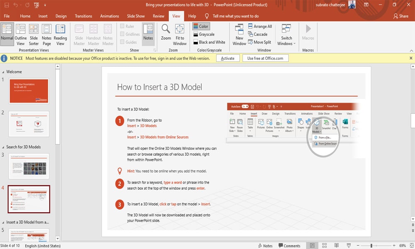Image resolution: width=415 pixels, height=249 pixels.
Task: Switch to Reading View
Action: [60, 34]
